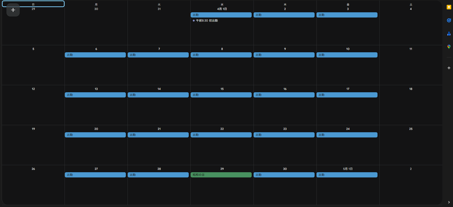
Task: Open Contacts in side panel
Action: pyautogui.click(x=449, y=33)
